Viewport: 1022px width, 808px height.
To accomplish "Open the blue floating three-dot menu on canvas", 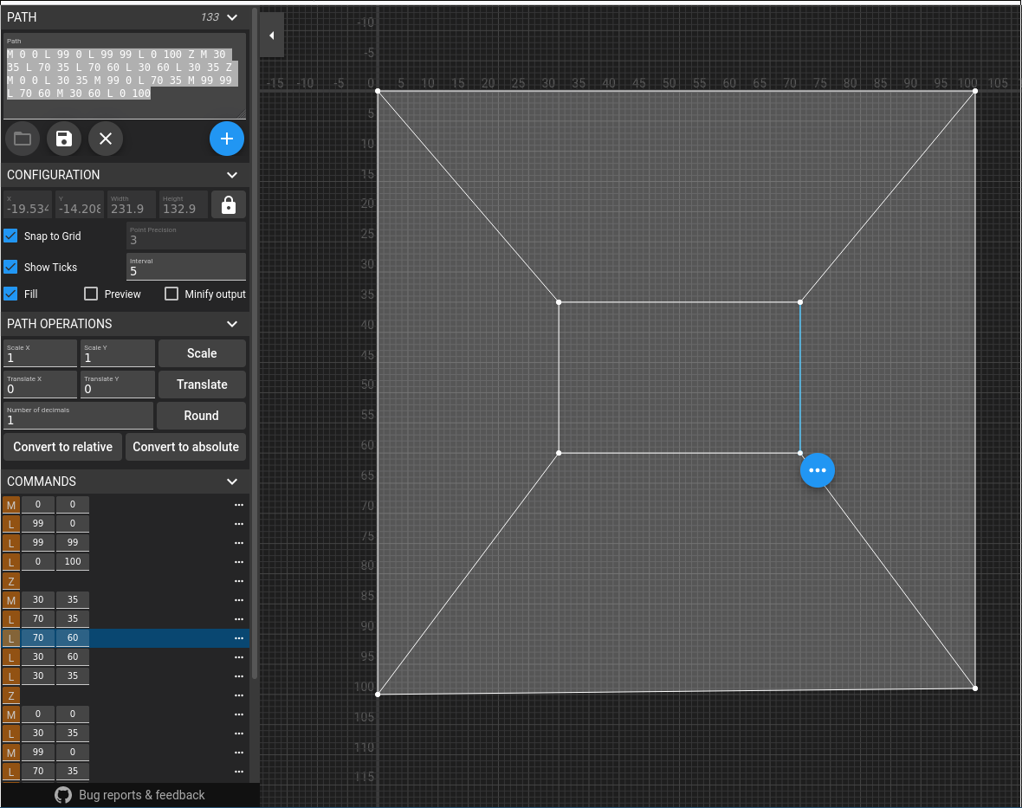I will pos(817,470).
